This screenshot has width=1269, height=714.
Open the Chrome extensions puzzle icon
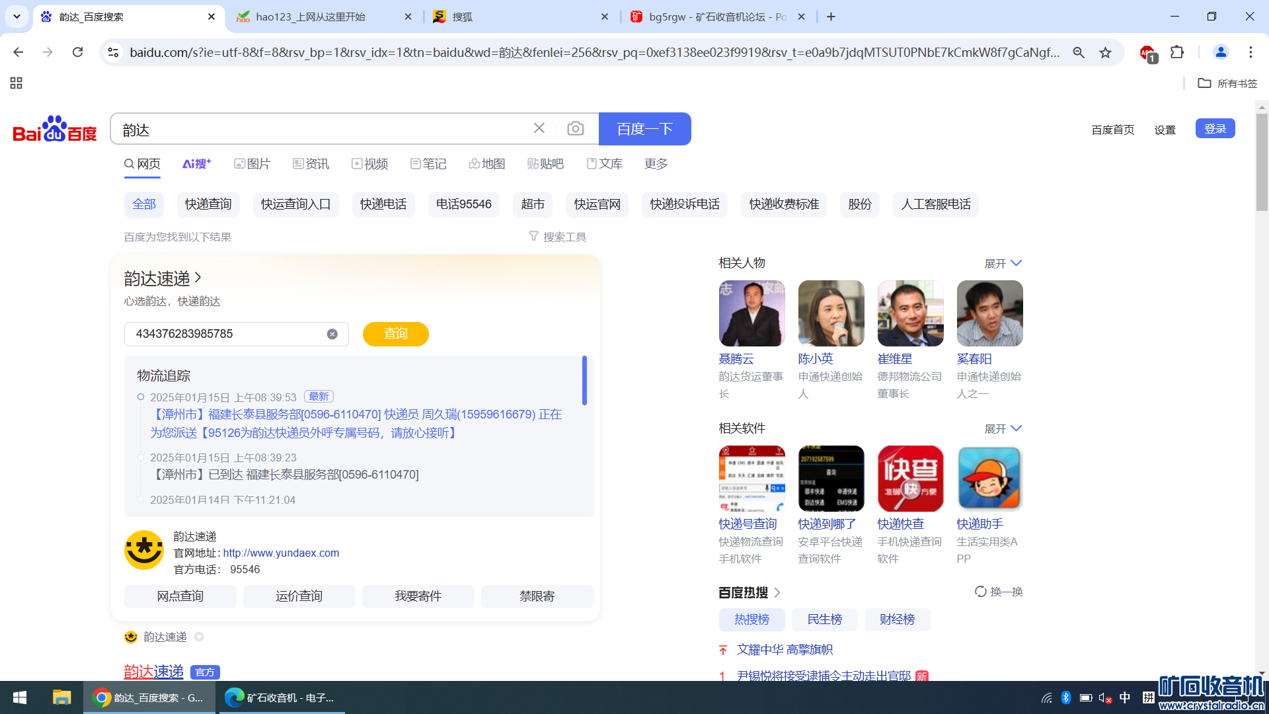[1176, 52]
